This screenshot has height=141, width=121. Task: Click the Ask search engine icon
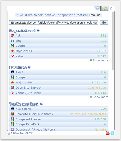pyautogui.click(x=12, y=35)
